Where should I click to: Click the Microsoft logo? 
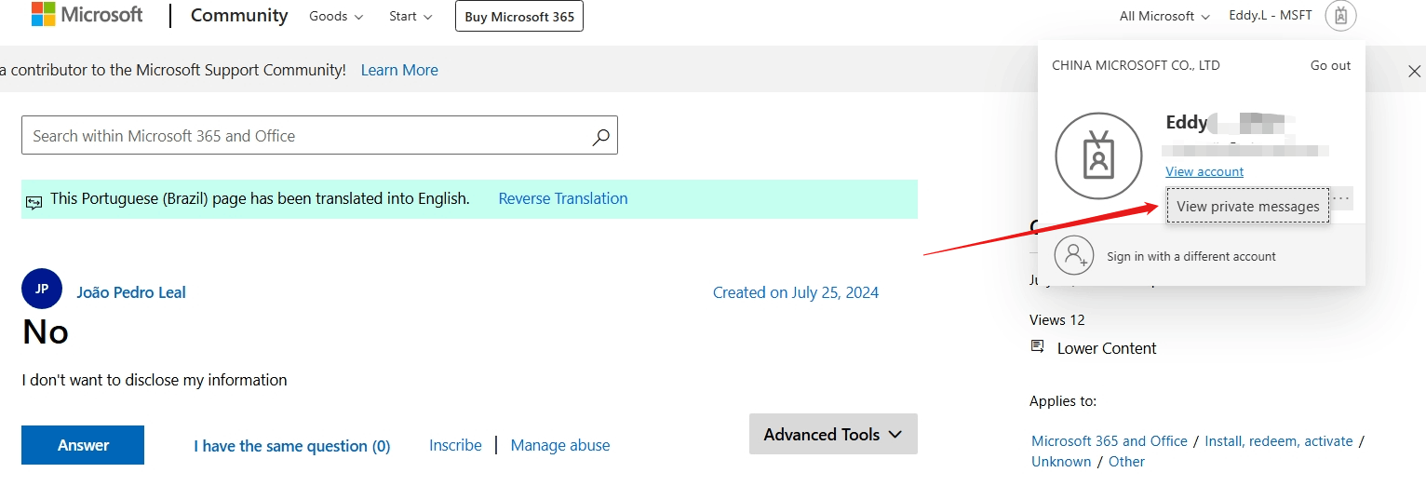tap(87, 15)
